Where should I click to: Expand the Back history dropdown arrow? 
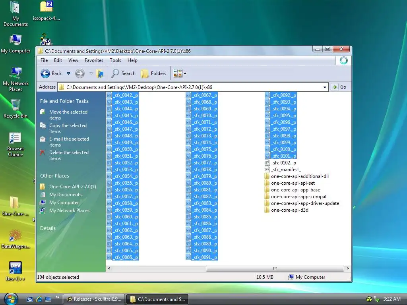coord(68,73)
